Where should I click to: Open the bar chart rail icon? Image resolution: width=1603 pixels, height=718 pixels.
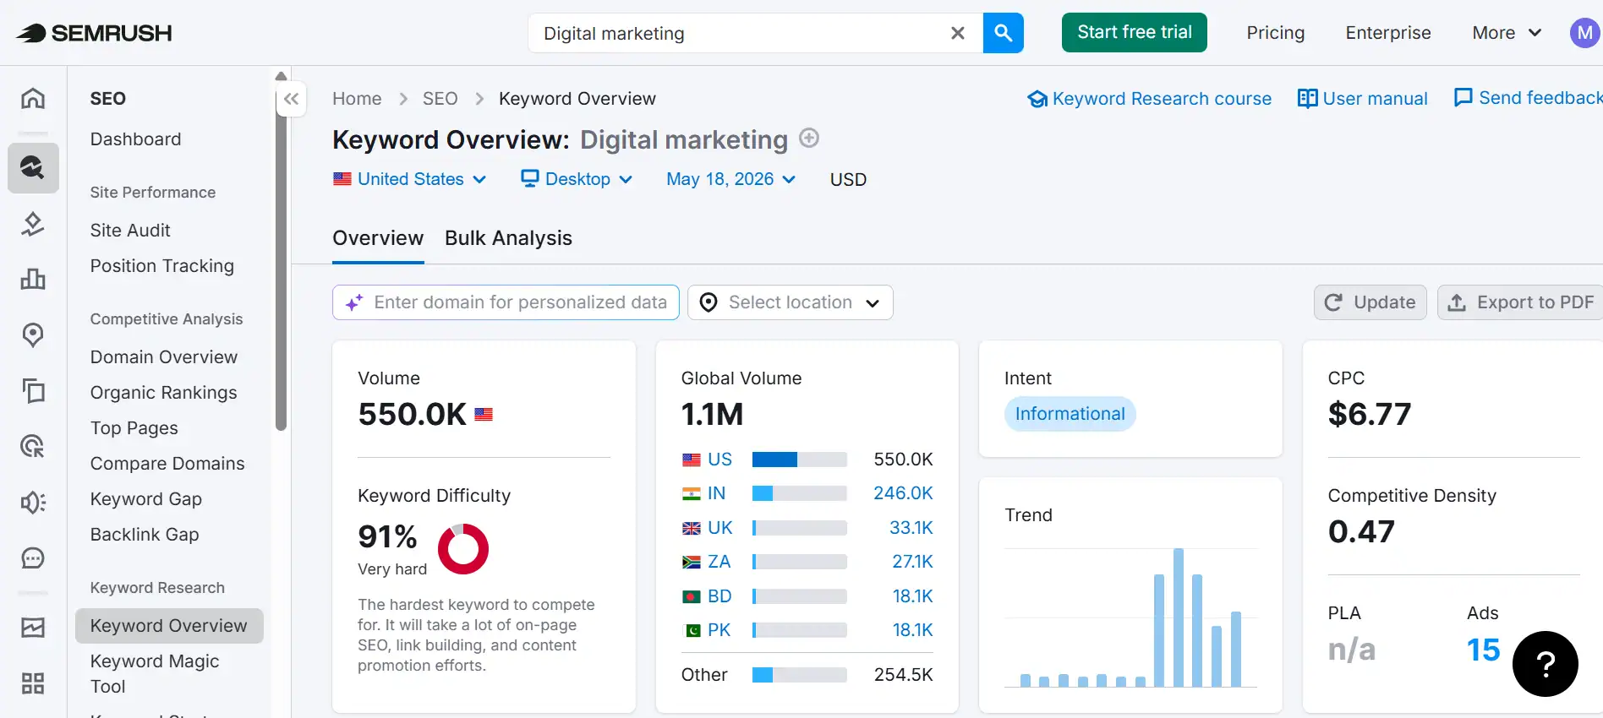(33, 279)
